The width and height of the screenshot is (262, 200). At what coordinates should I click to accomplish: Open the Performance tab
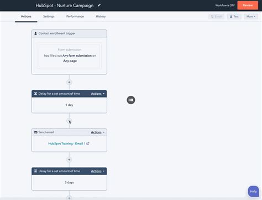(x=75, y=17)
